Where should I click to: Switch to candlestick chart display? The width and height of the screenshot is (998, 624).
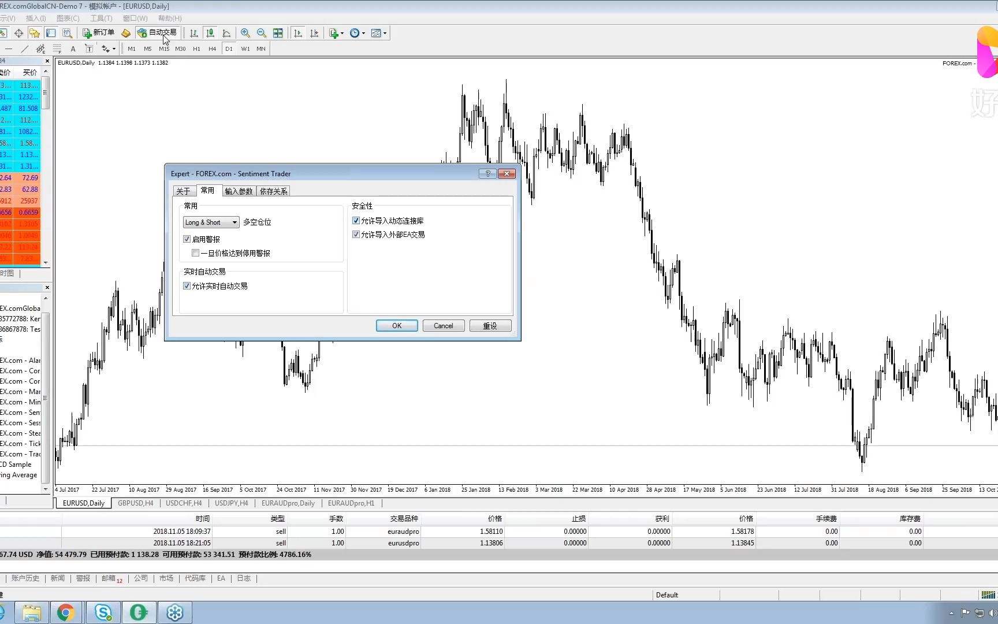pos(210,33)
